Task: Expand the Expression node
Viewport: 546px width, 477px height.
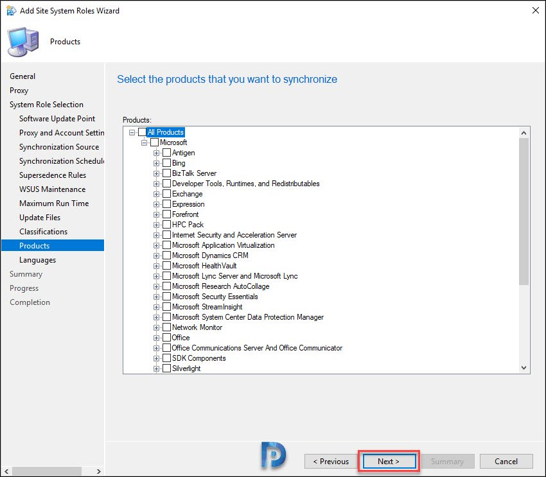Action: click(x=156, y=204)
